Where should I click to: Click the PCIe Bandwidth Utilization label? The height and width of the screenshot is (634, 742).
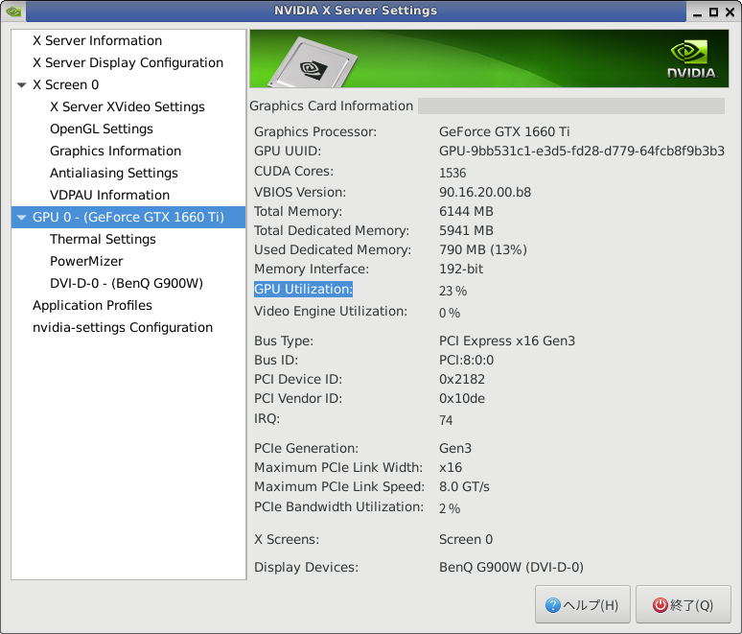(x=338, y=507)
